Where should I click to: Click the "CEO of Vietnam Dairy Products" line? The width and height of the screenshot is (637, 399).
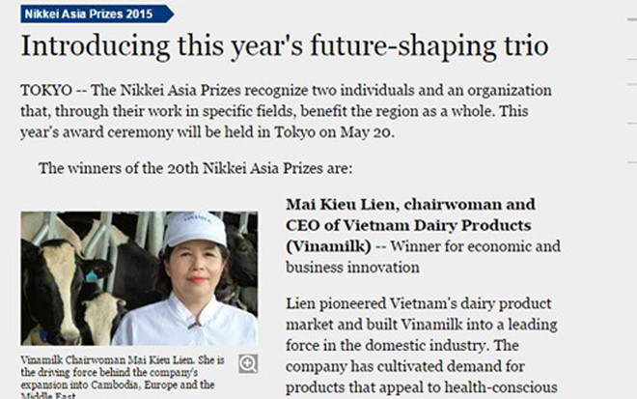click(409, 225)
